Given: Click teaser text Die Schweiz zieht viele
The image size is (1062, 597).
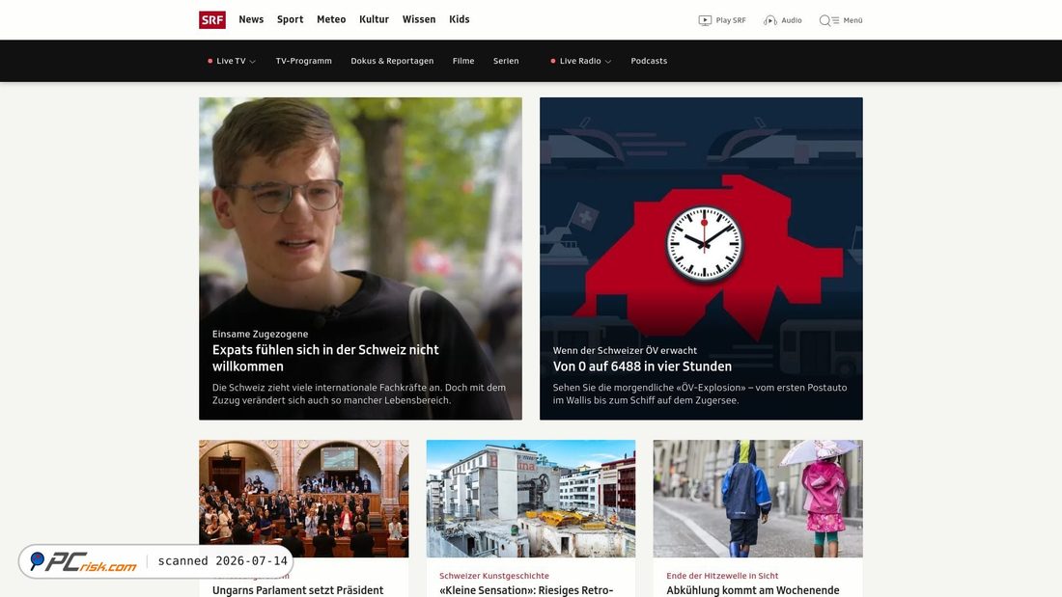Looking at the screenshot, I should 359,393.
